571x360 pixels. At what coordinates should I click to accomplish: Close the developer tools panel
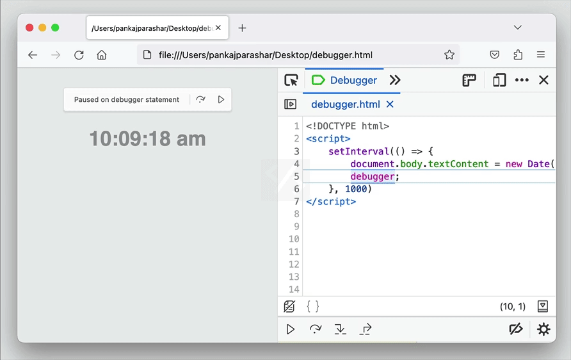[543, 80]
